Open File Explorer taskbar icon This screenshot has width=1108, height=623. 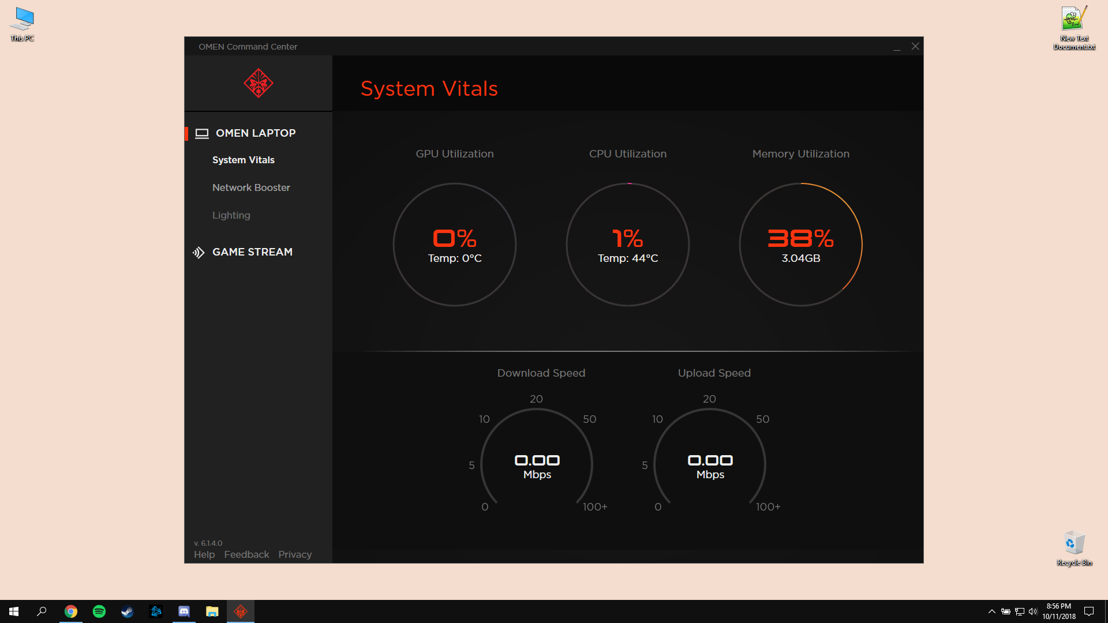pos(212,611)
